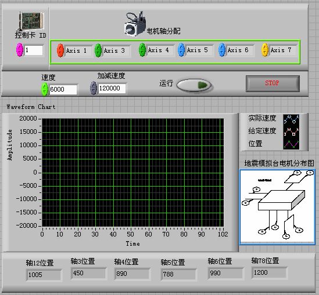Click the gray 加减速度 stepper arrows
Screen dimensions: 319x295
coord(94,88)
